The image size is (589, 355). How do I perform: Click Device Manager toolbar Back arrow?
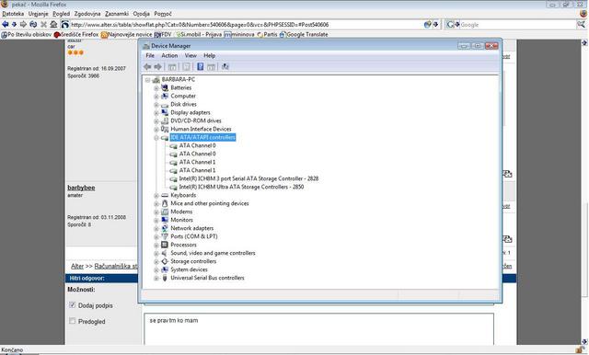click(x=147, y=67)
